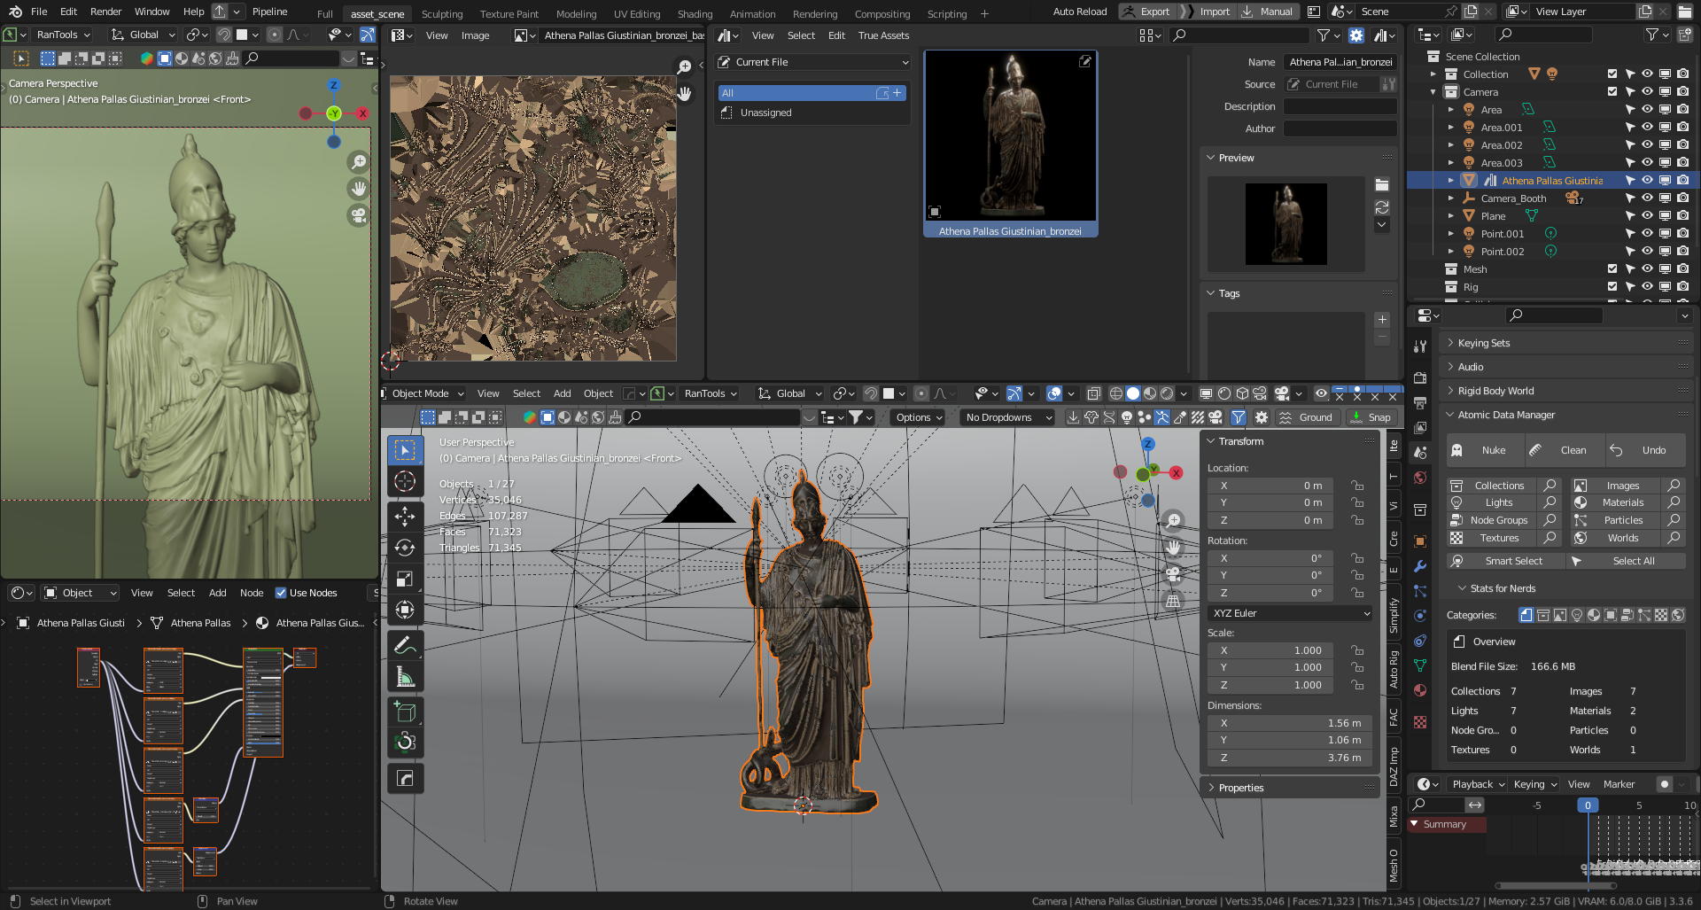Collapse the Camera collection in the outliner
1701x910 pixels.
tap(1433, 92)
